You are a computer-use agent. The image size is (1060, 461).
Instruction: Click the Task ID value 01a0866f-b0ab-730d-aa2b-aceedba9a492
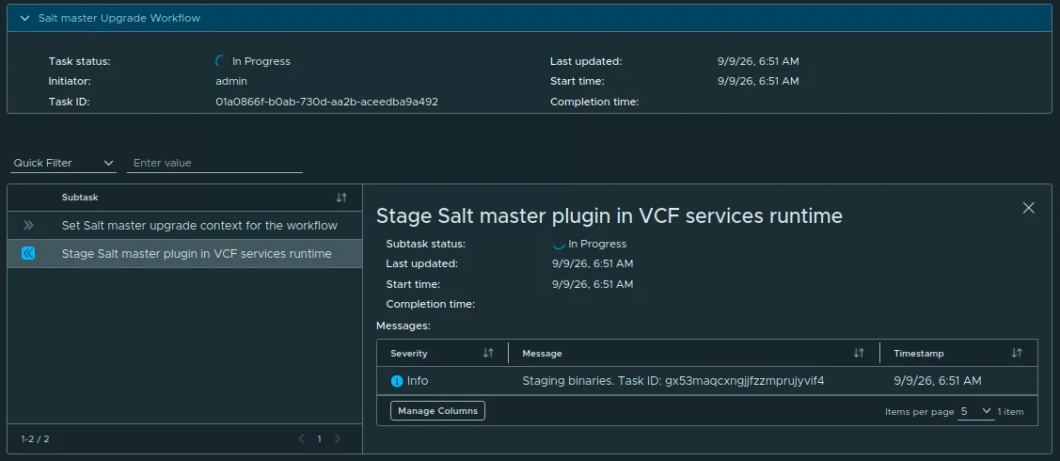pyautogui.click(x=326, y=102)
